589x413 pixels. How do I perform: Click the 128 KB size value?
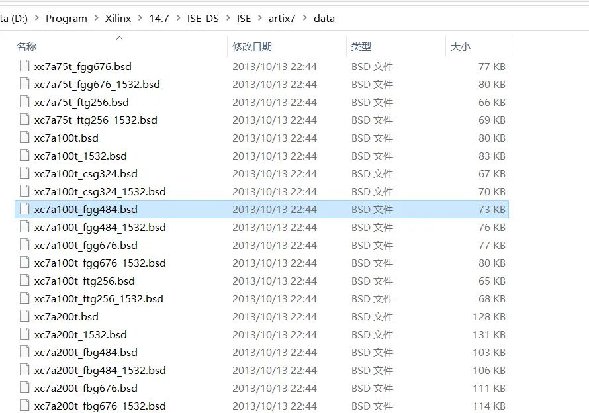click(489, 316)
